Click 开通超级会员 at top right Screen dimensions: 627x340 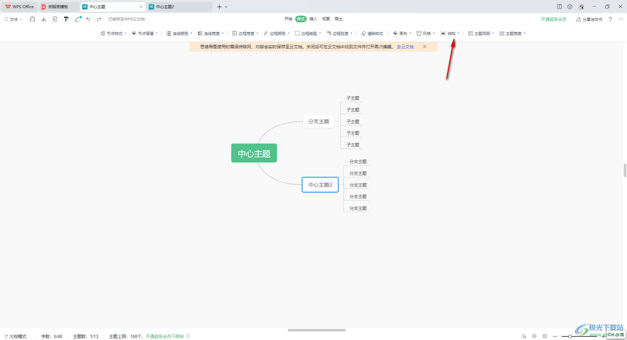click(x=553, y=19)
